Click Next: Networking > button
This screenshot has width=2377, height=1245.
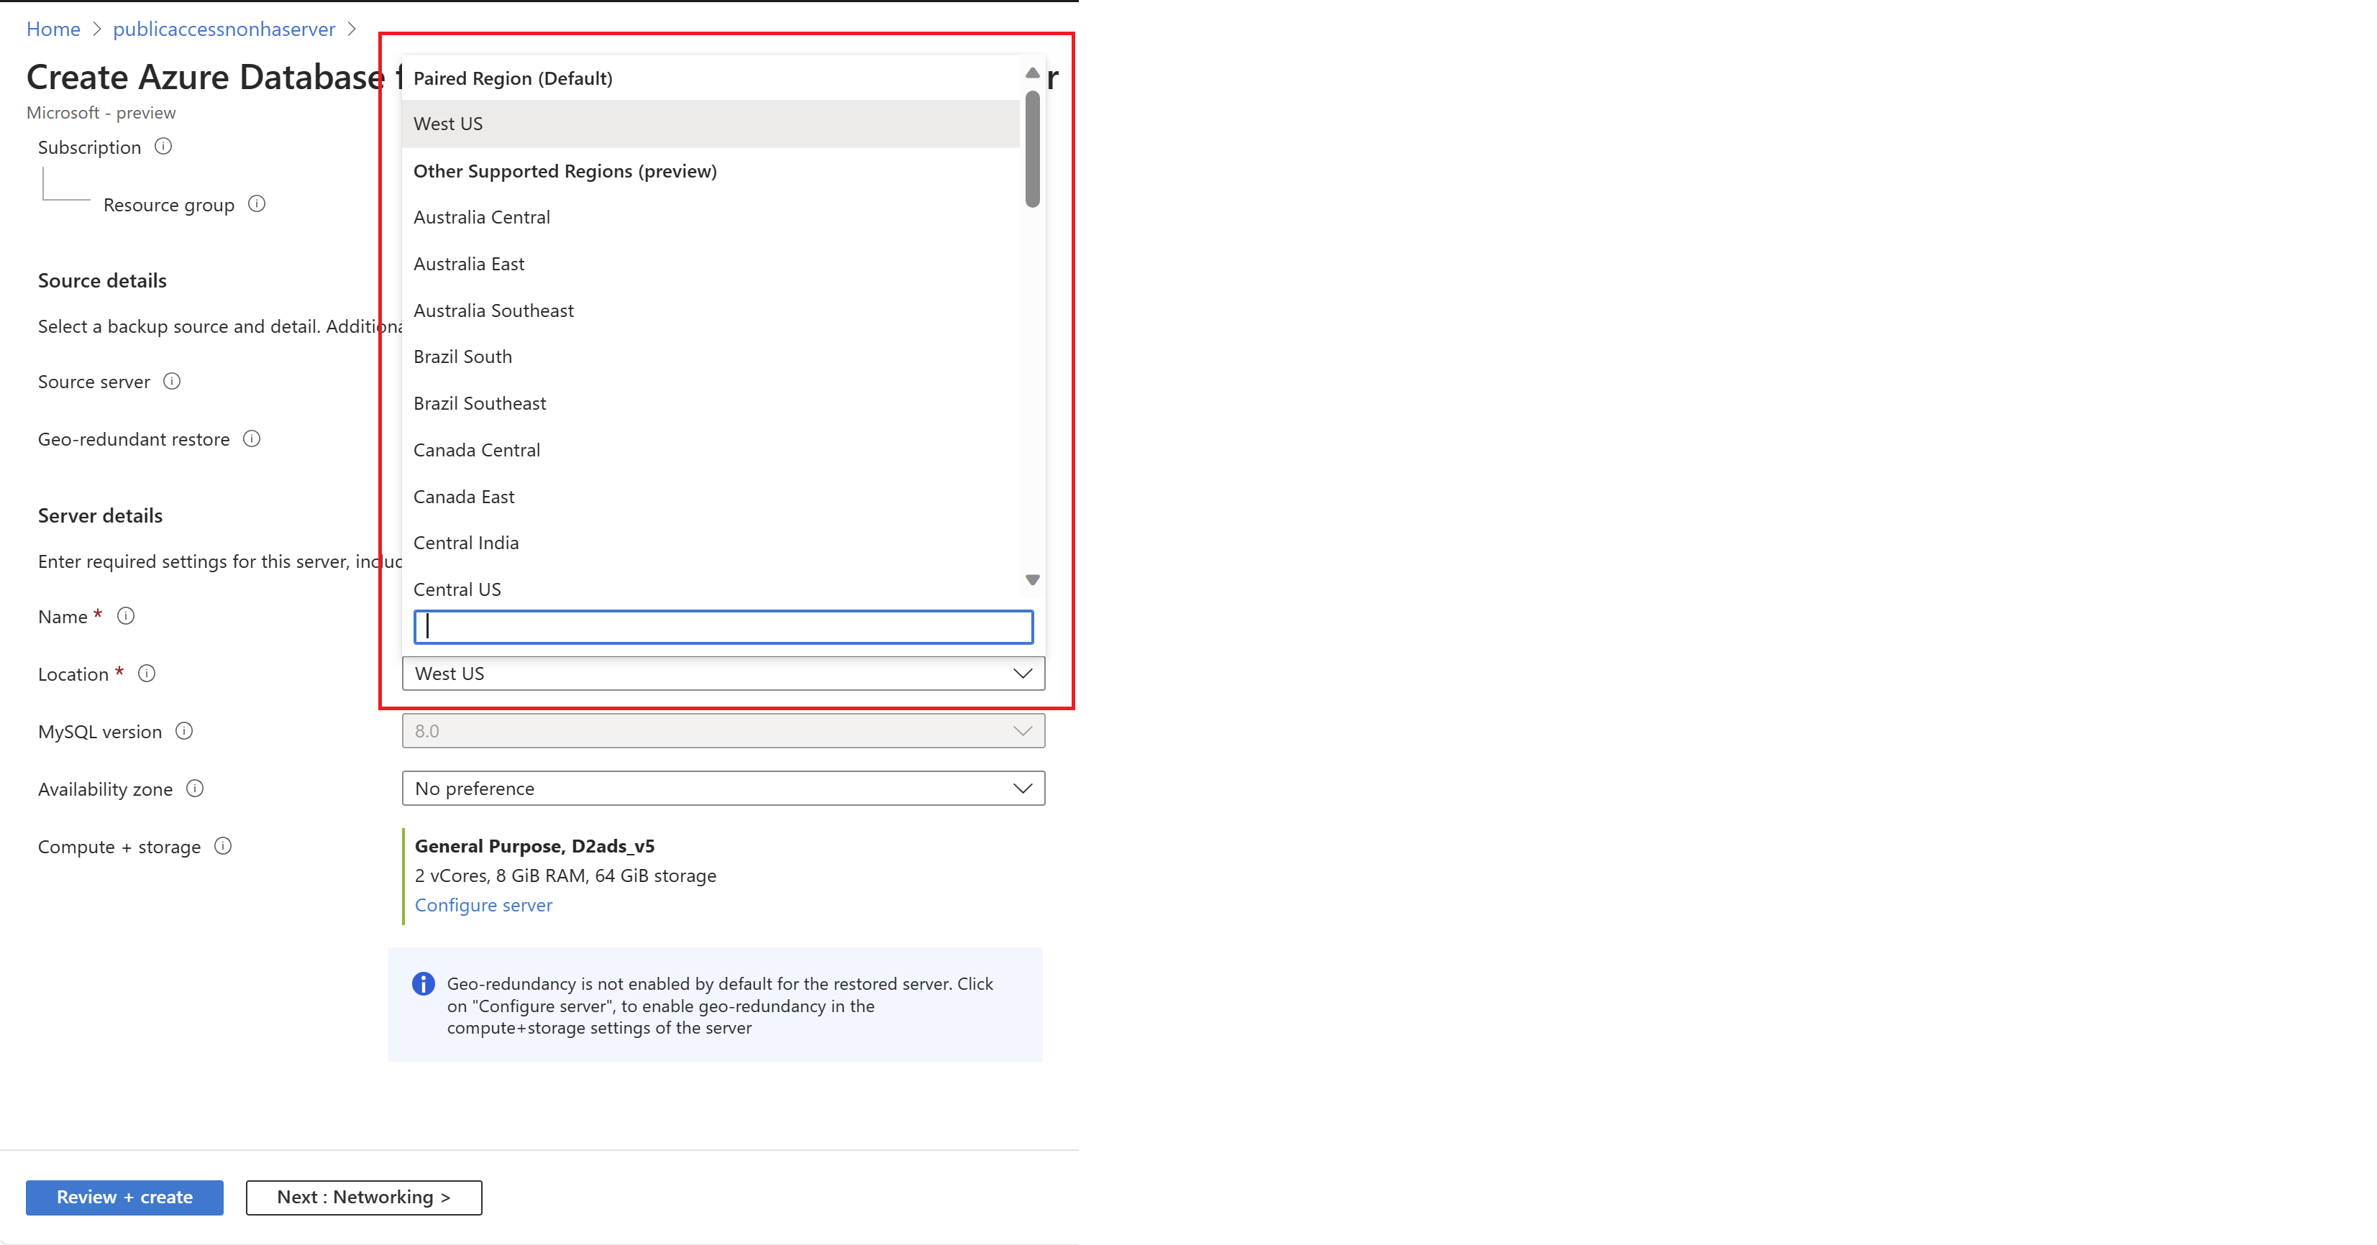pyautogui.click(x=363, y=1196)
